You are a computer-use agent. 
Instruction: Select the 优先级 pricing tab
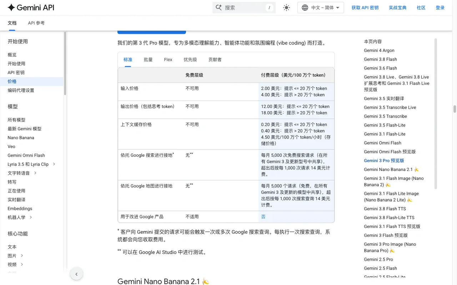[x=190, y=59]
